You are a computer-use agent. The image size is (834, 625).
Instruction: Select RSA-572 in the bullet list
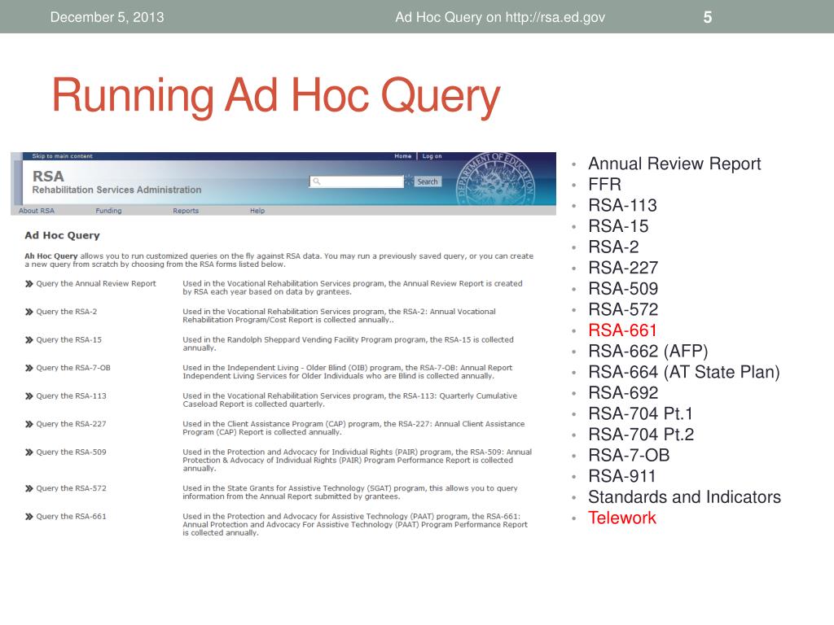(623, 309)
